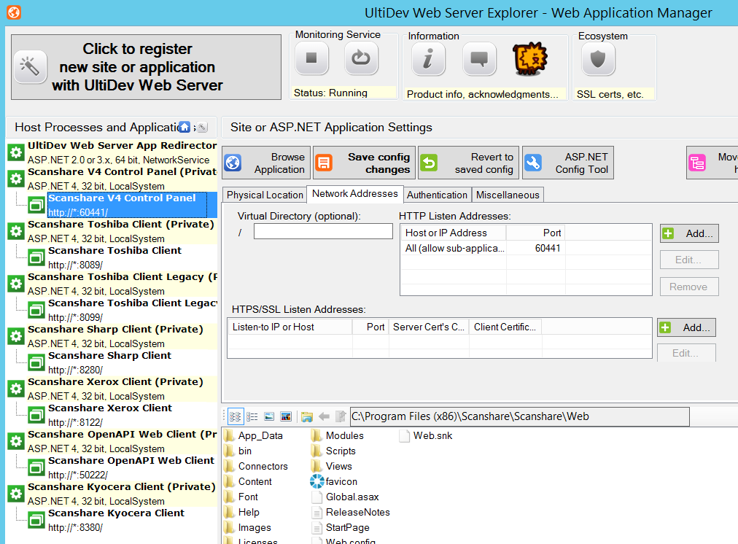Viewport: 738px width, 544px height.
Task: Click to register new site or application
Action: [x=146, y=67]
